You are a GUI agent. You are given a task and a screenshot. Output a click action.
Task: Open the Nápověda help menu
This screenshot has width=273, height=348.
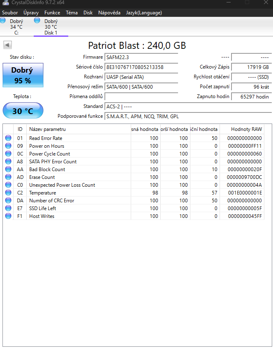click(109, 12)
